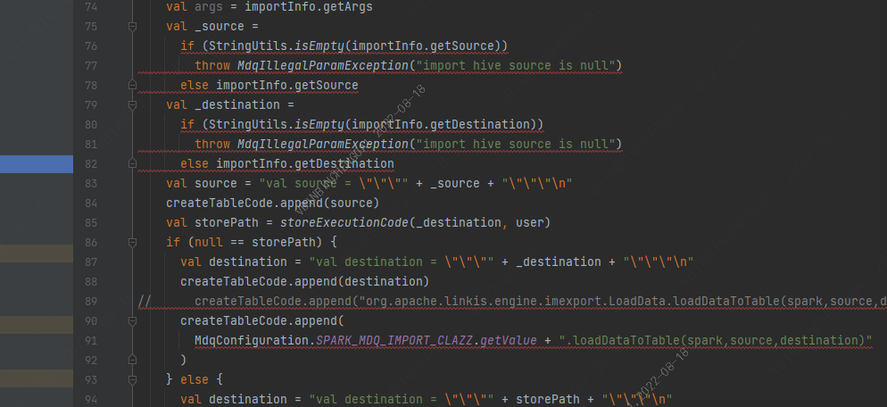Click createTableCode.append(destination) on line 88
Image resolution: width=887 pixels, height=407 pixels.
coord(305,281)
